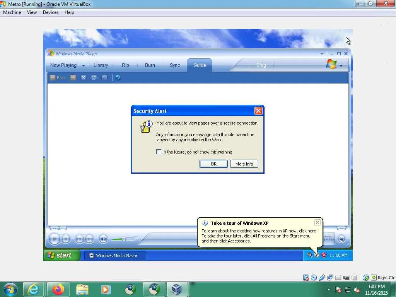Image resolution: width=396 pixels, height=297 pixels.
Task: Expand dropdown beside Windows logo in Media Player
Action: (341, 65)
